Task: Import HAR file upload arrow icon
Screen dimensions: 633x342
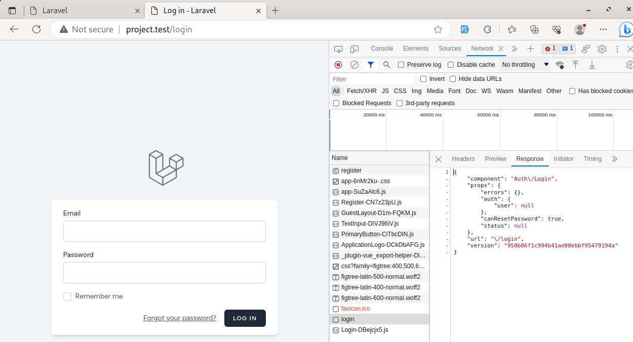Action: click(x=576, y=65)
